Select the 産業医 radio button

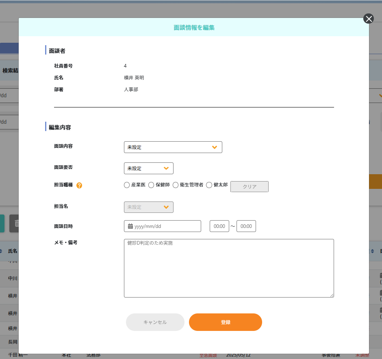click(127, 185)
